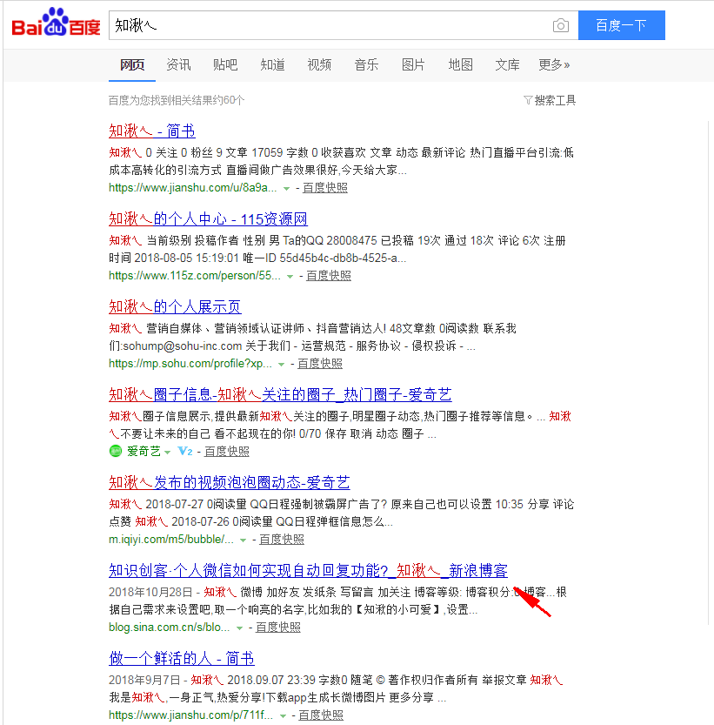
Task: Open 百度快照 beside 爱奇艺 V2 badge
Action: point(226,451)
